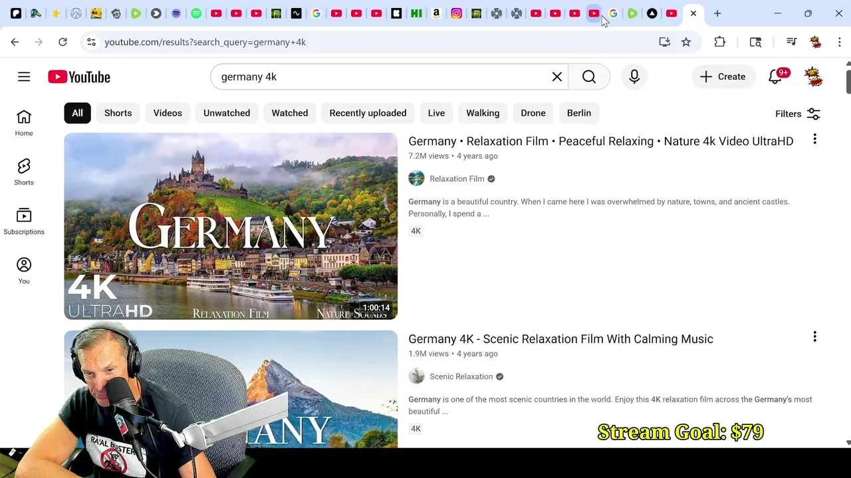851x478 pixels.
Task: Click the 4K badge under Scenic Relaxation video
Action: pyautogui.click(x=416, y=429)
